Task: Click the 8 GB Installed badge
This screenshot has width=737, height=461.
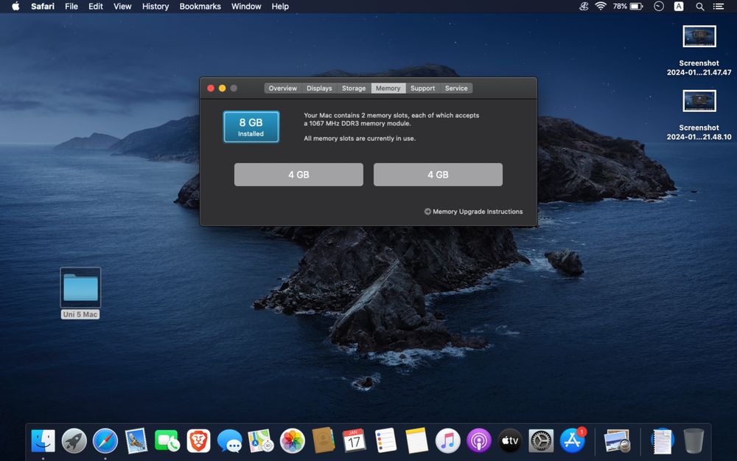Action: click(x=251, y=127)
